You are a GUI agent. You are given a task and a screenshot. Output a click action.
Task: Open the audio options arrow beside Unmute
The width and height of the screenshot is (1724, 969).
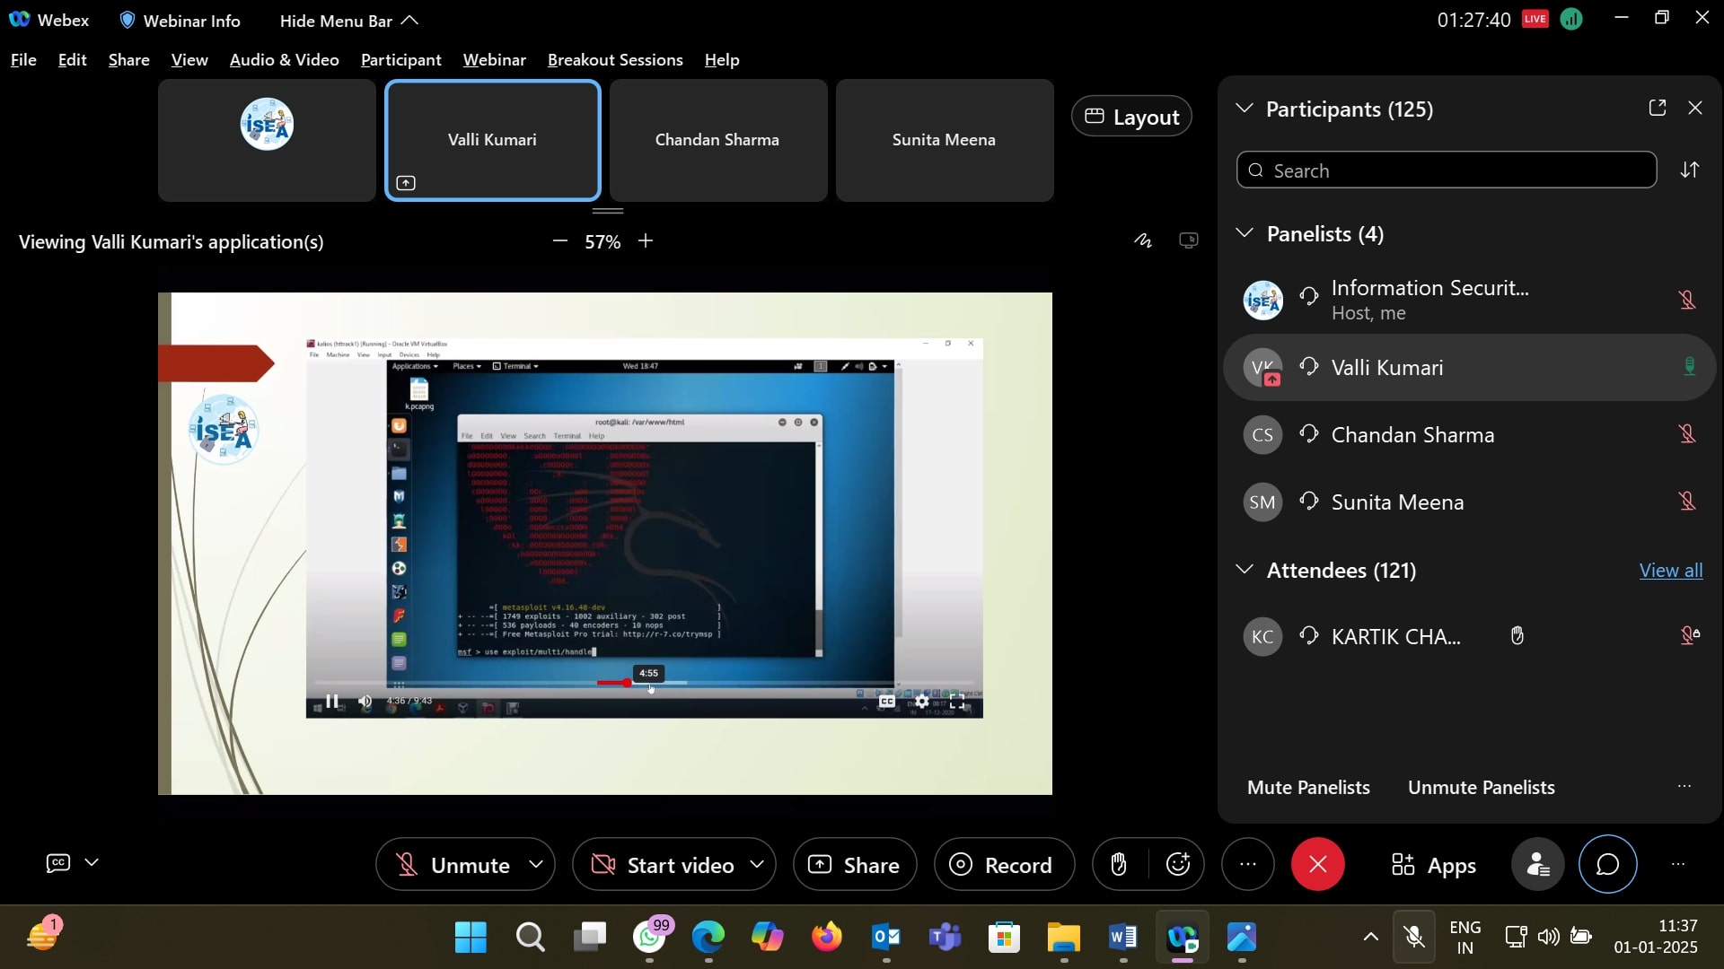[x=536, y=865]
